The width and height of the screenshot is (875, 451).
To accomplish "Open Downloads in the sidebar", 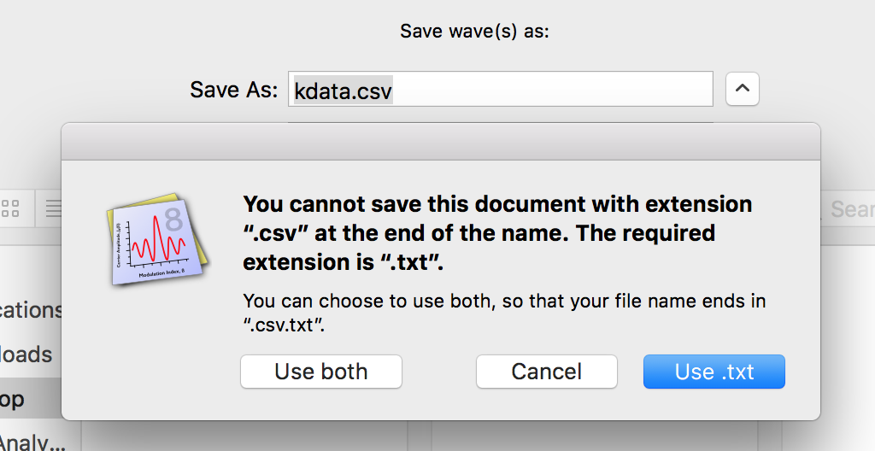I will click(26, 354).
